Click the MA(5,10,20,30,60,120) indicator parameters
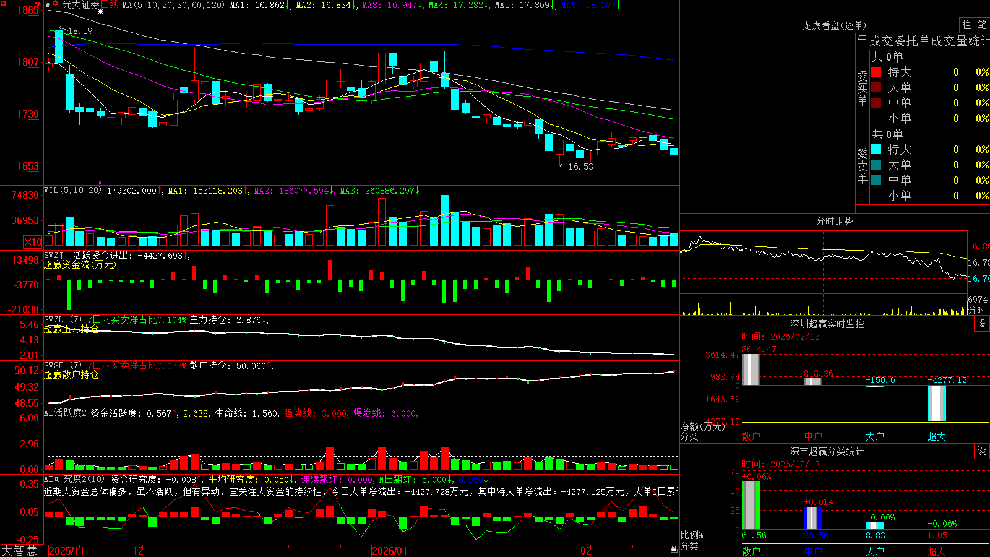Screen dimensions: 990x557 (x=173, y=5)
